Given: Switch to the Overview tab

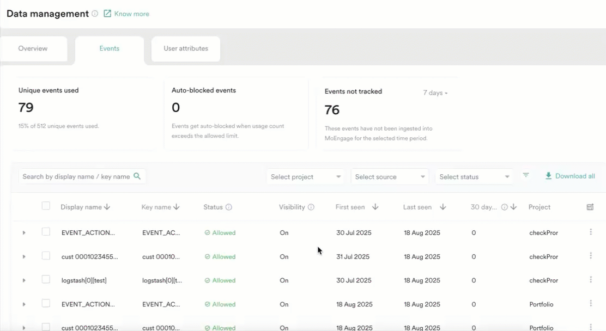Looking at the screenshot, I should 33,48.
